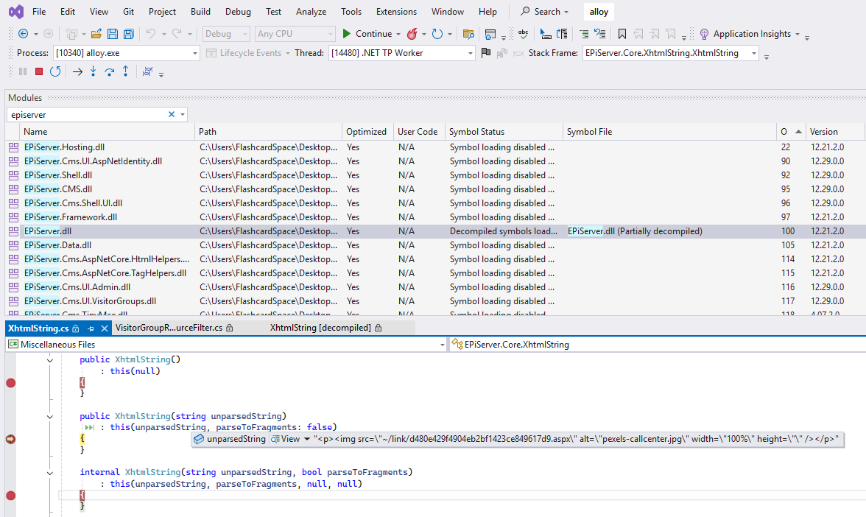The width and height of the screenshot is (866, 517).
Task: Open the View visualizer dropdown in datatip
Action: pos(307,439)
